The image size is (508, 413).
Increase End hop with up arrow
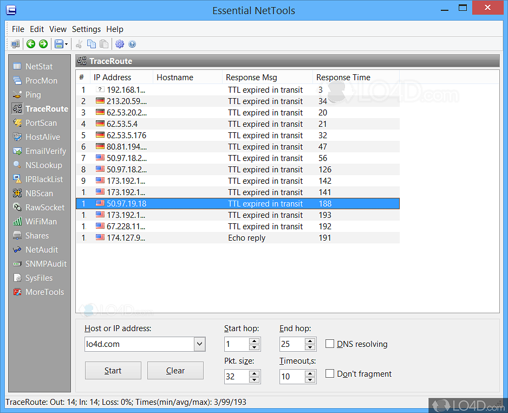(x=310, y=341)
